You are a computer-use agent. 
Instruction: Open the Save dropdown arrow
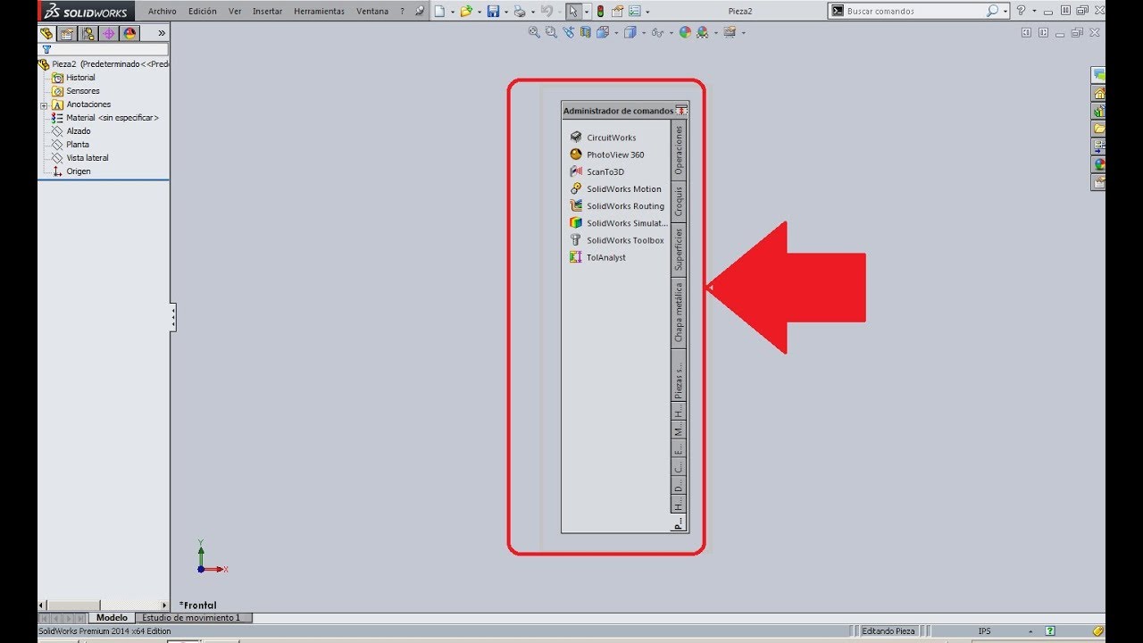pyautogui.click(x=505, y=13)
